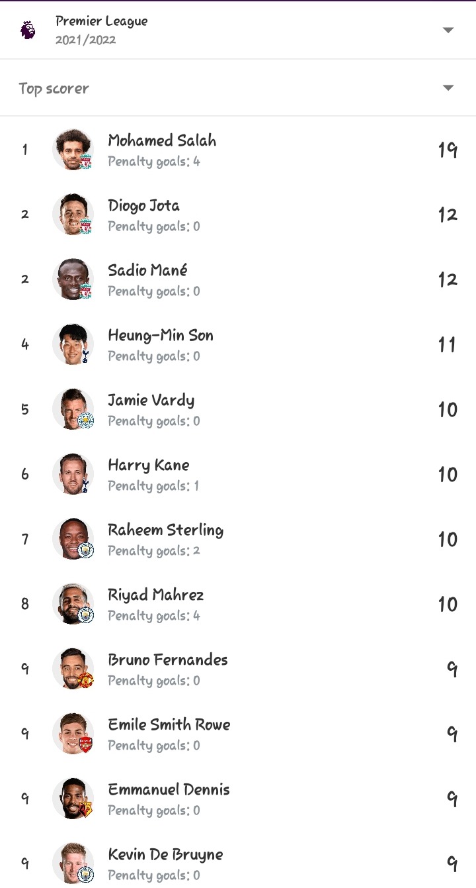Click the Premier League logo icon
This screenshot has height=888, width=476.
point(28,30)
